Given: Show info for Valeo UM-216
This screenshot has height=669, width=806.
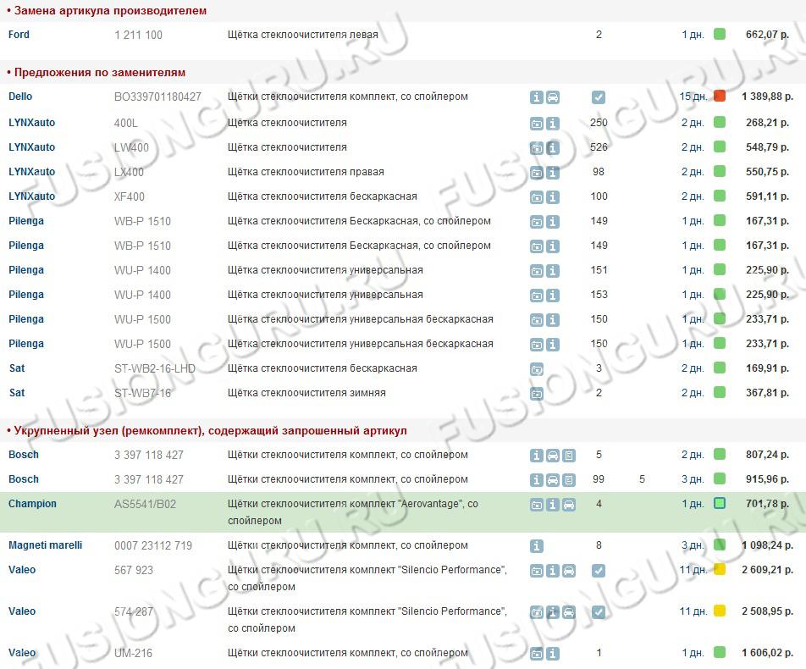Looking at the screenshot, I should (553, 654).
